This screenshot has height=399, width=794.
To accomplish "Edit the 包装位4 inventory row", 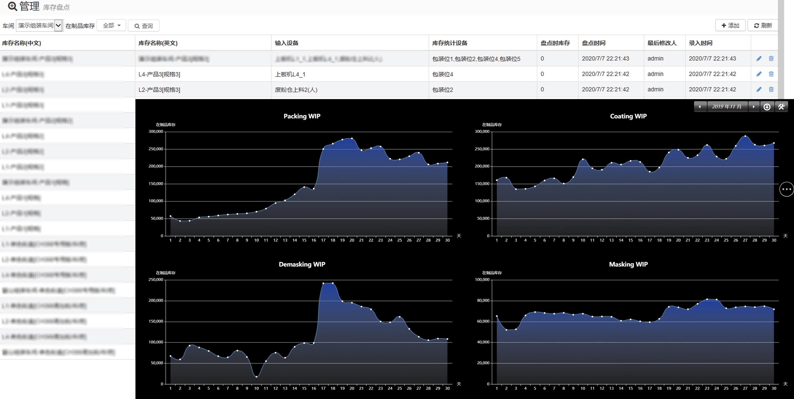I will click(759, 74).
